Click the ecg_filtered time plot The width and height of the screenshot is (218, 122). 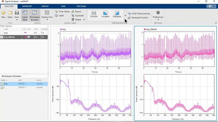click(x=179, y=49)
